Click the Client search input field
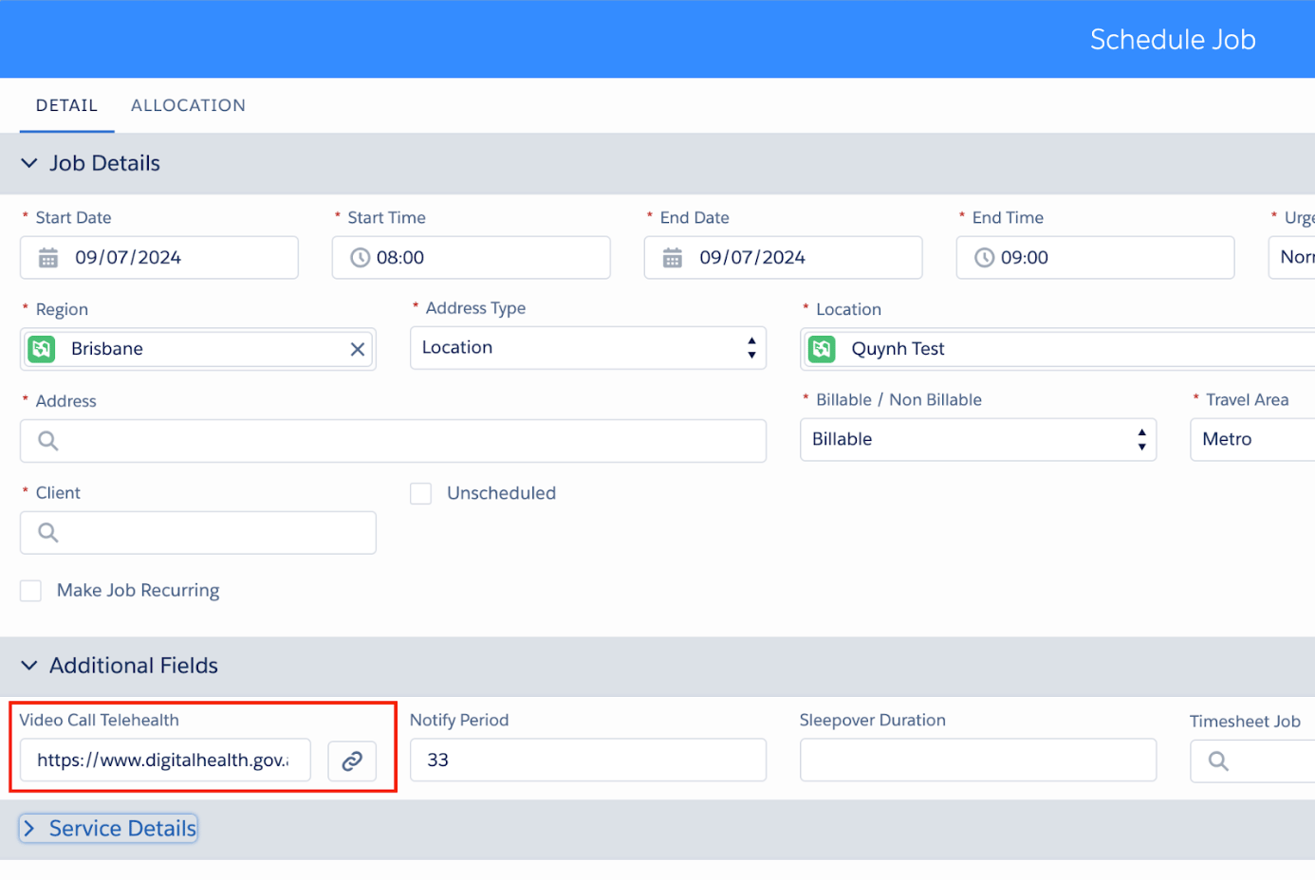 pyautogui.click(x=198, y=533)
